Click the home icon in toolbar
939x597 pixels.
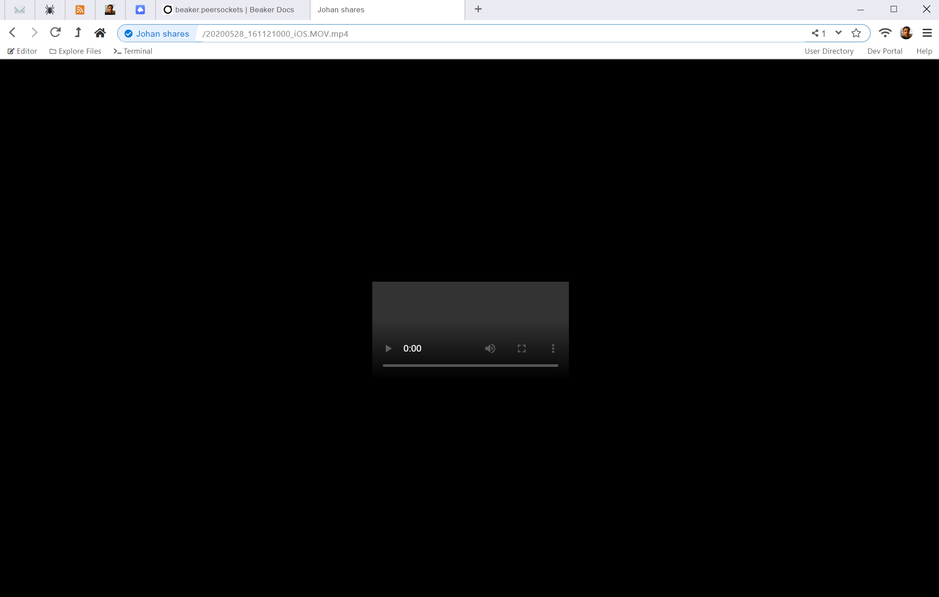[100, 33]
